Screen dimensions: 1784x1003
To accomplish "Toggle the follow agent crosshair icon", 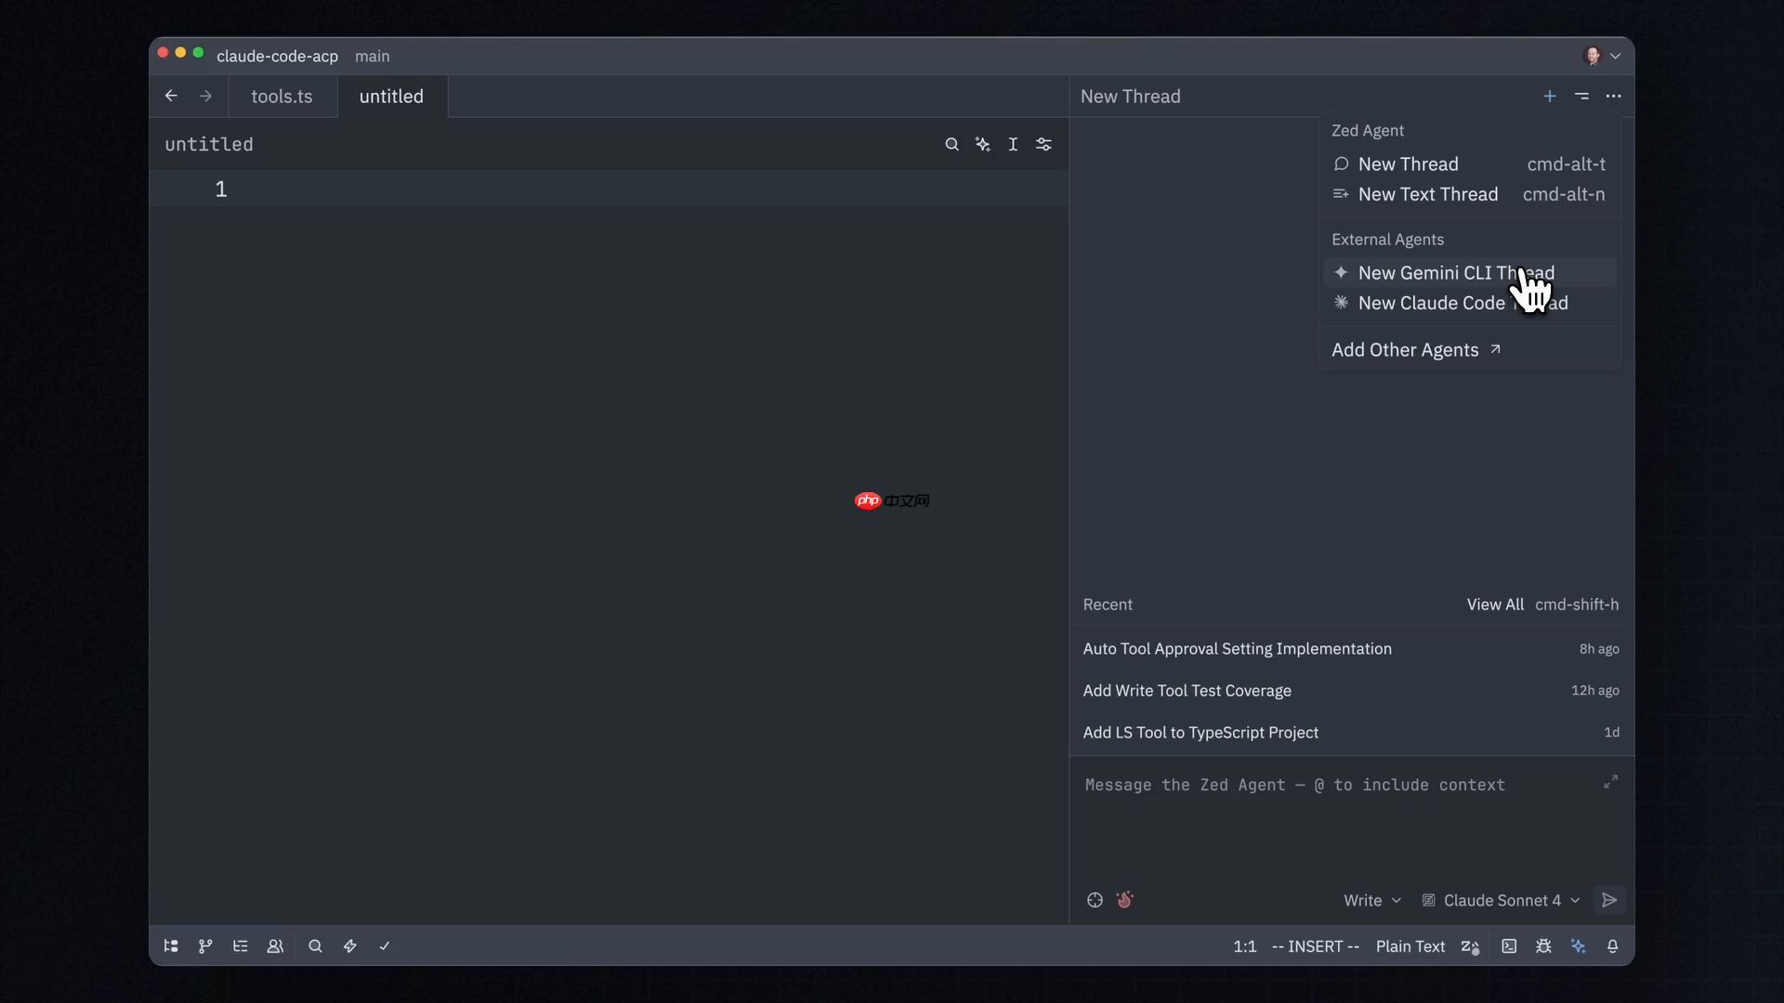I will 1095,900.
